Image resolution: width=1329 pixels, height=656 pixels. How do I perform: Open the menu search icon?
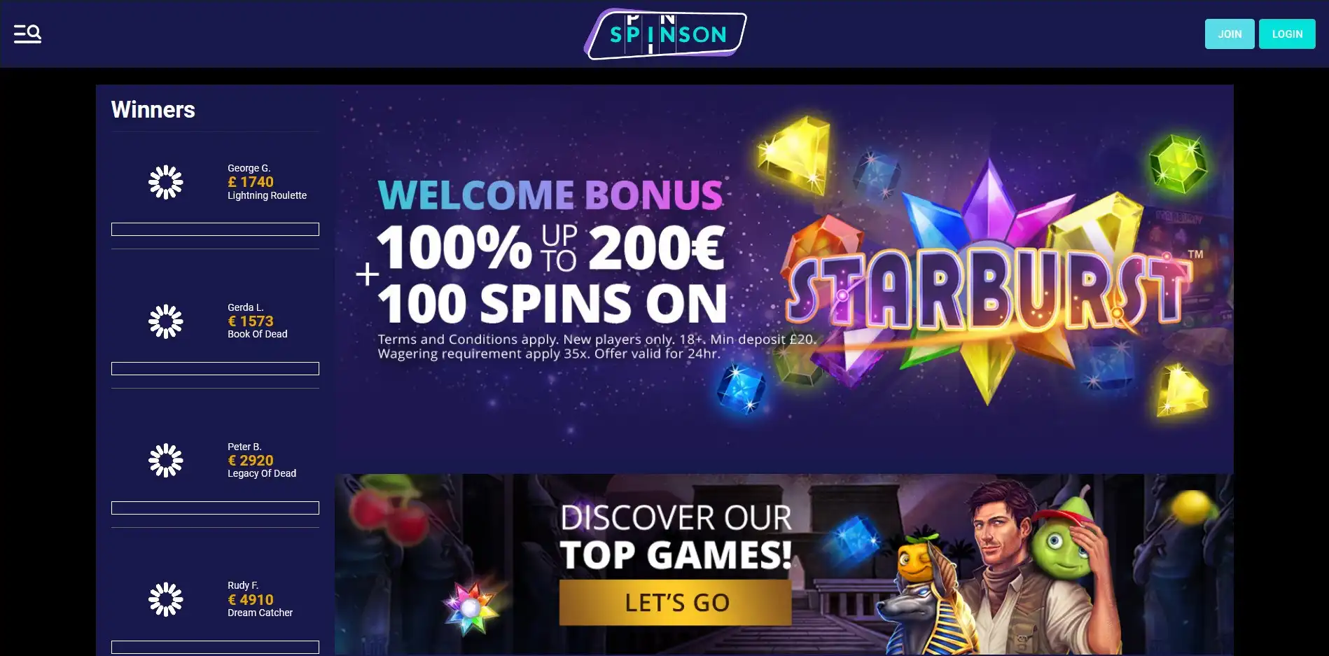[28, 34]
